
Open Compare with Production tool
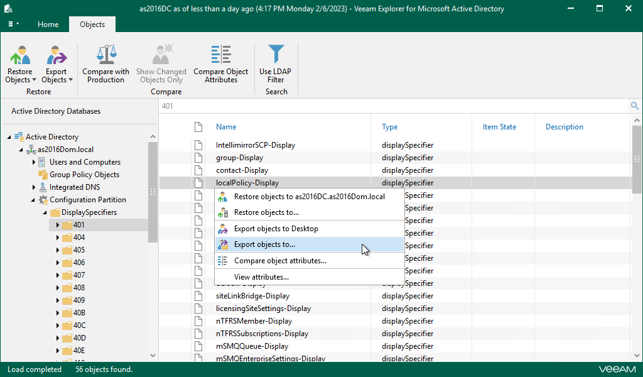tap(105, 57)
